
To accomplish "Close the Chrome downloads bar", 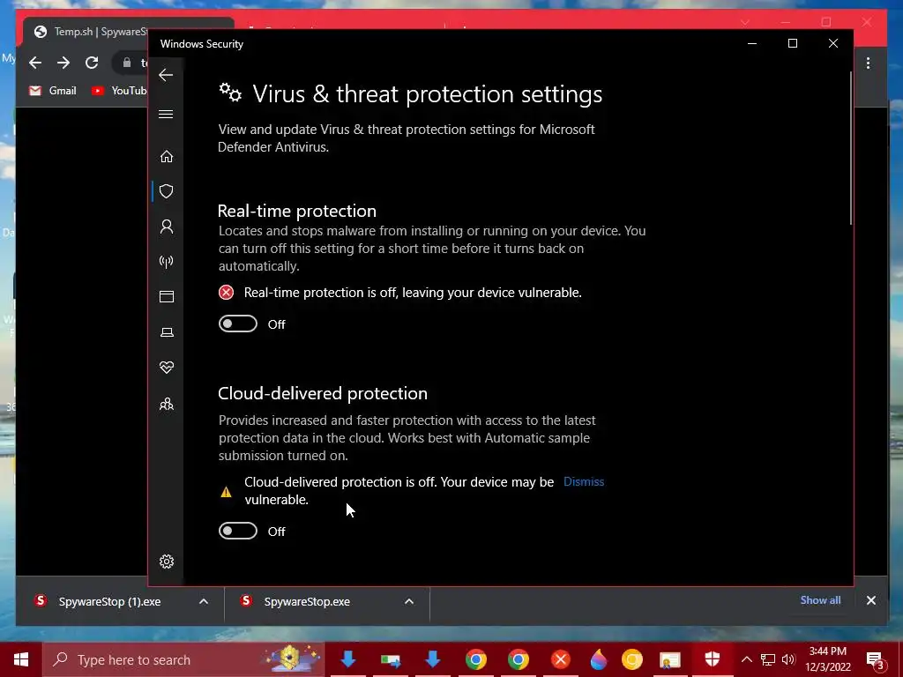I will (870, 600).
